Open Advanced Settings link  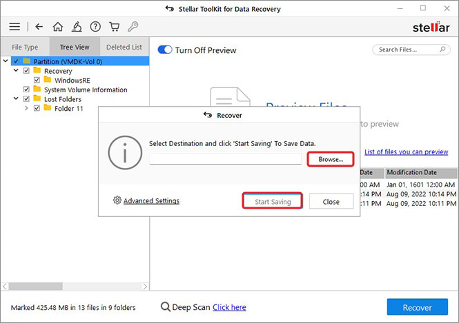click(151, 200)
